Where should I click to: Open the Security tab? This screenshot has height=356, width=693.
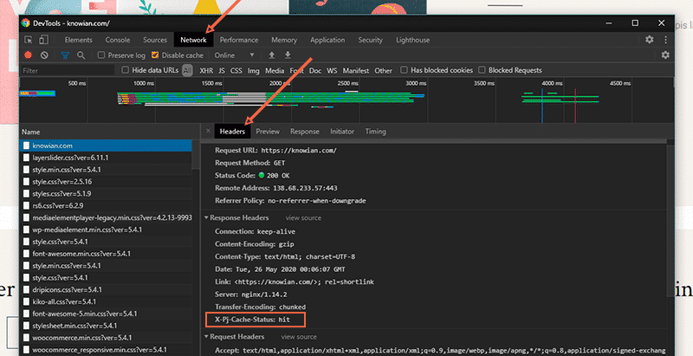(371, 40)
